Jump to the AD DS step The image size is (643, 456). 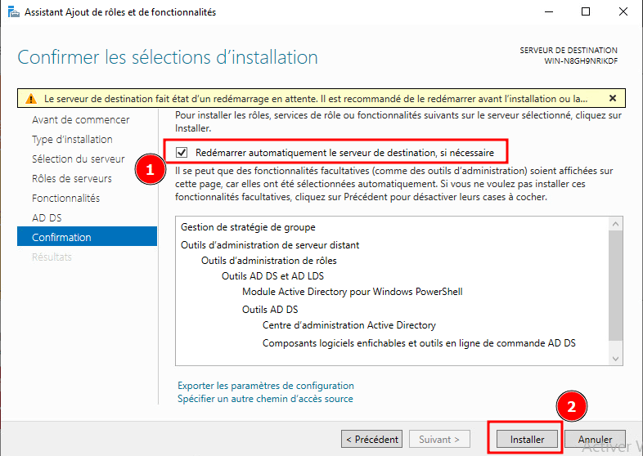(47, 218)
